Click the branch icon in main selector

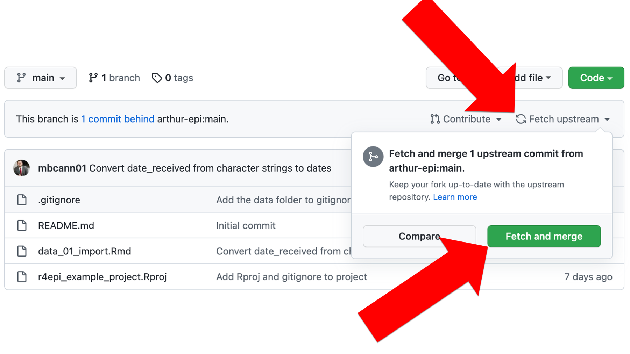pyautogui.click(x=21, y=78)
